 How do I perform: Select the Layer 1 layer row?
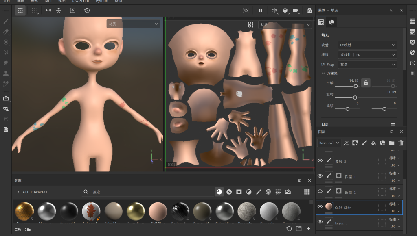(x=359, y=223)
